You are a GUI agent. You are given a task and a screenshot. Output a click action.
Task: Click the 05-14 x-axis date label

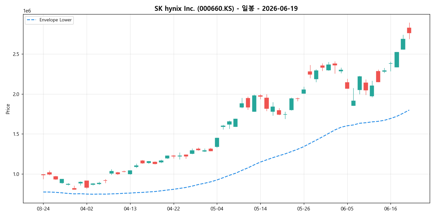[x=260, y=209]
